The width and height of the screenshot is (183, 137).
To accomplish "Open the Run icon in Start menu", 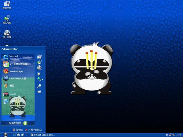I will point(39,92).
